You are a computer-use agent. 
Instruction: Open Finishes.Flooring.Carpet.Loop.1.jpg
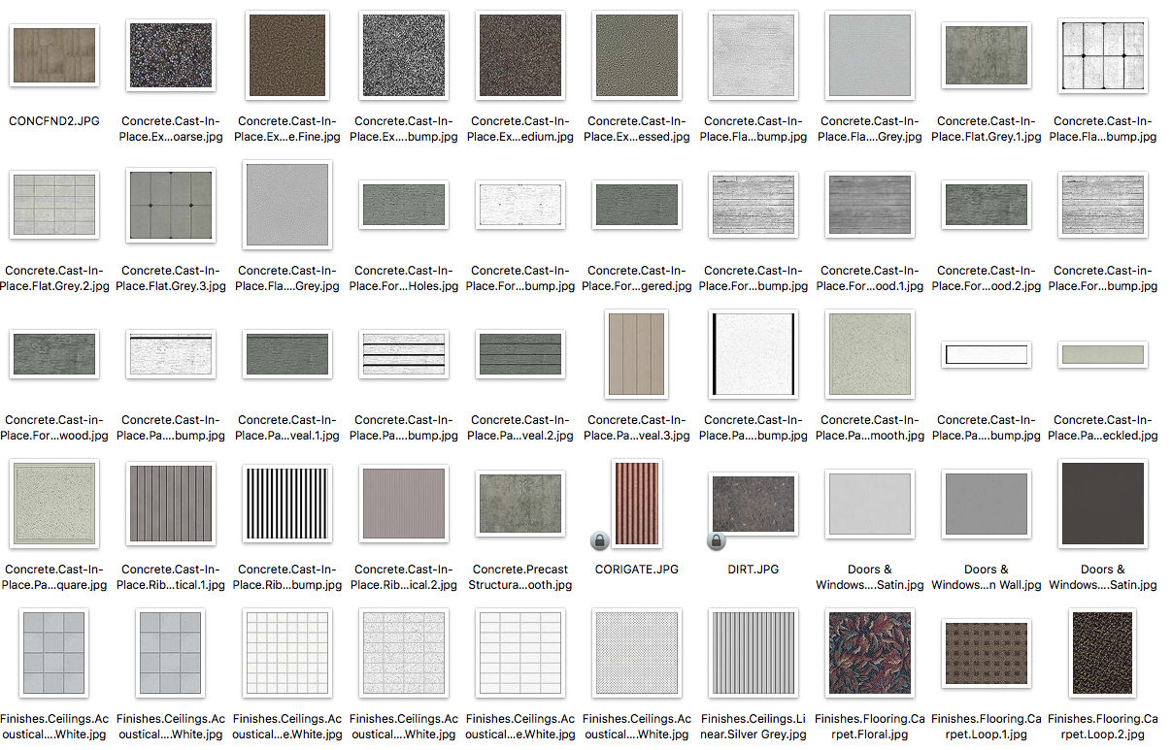point(987,653)
